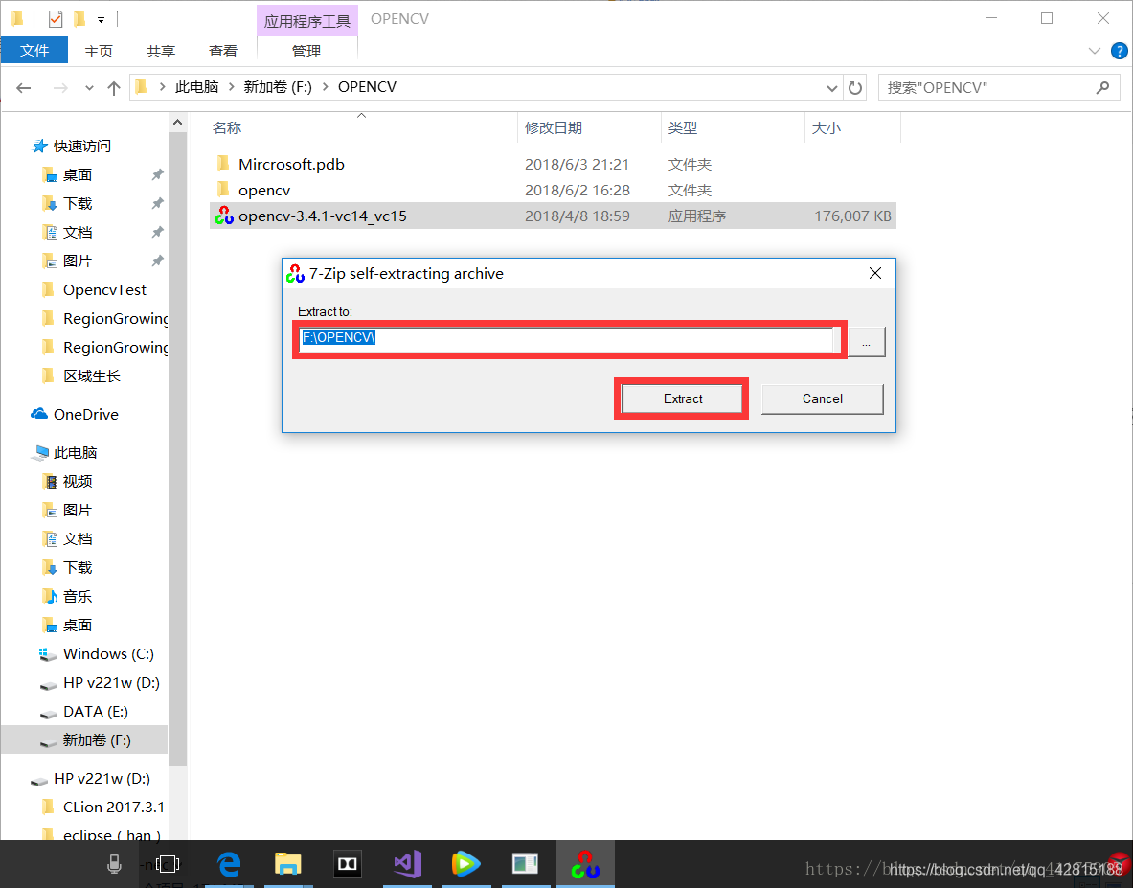Open the browse folder ellipsis button
This screenshot has width=1133, height=888.
point(866,342)
